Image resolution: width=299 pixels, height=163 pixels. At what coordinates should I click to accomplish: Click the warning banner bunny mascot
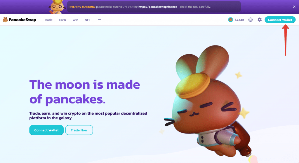tap(57, 7)
